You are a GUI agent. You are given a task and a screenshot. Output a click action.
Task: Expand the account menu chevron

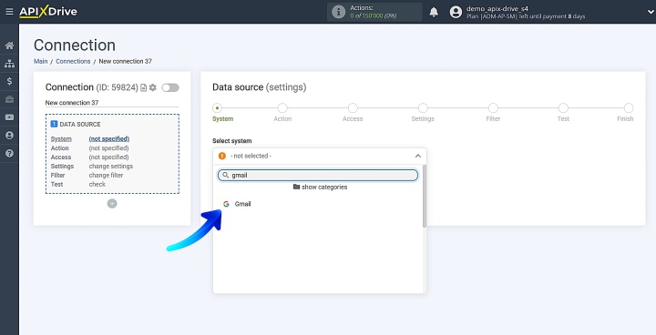coord(651,12)
